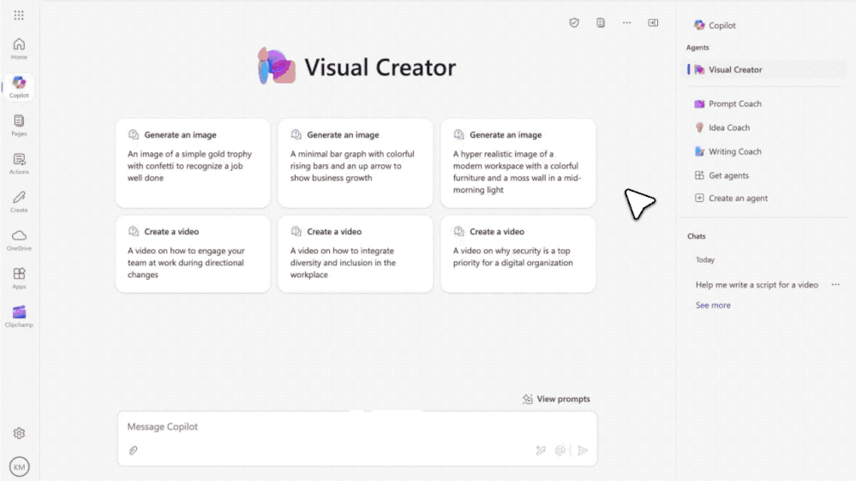Screen dimensions: 856x481
Task: Choose the minimal bar graph image prompt card
Action: pyautogui.click(x=356, y=163)
